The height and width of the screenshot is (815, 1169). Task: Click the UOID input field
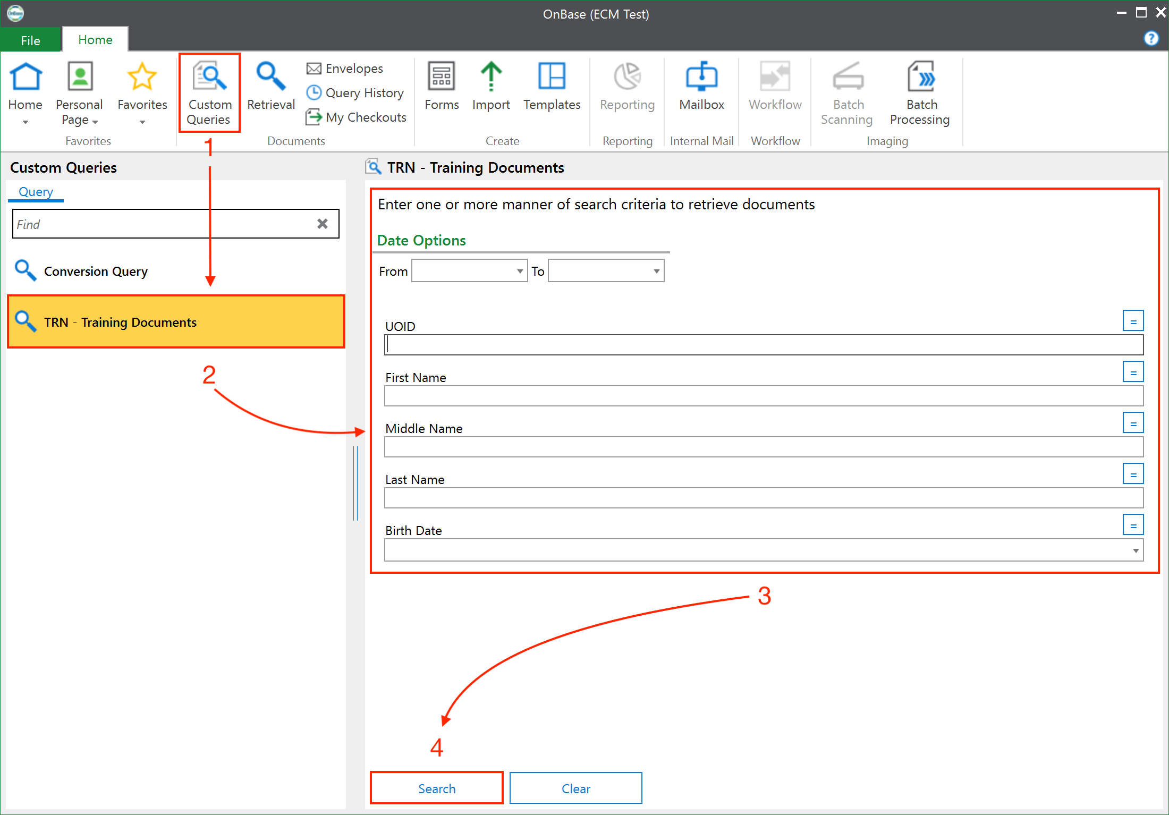click(764, 345)
